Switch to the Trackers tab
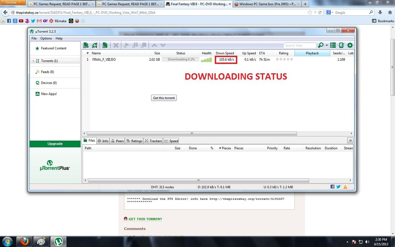 [x=153, y=141]
